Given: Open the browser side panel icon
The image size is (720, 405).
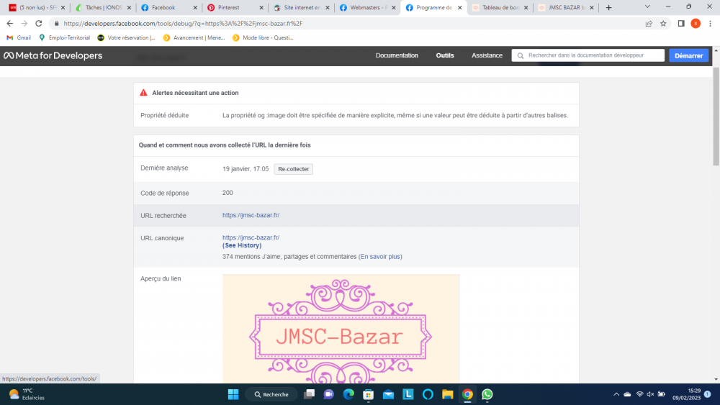Looking at the screenshot, I should [681, 24].
